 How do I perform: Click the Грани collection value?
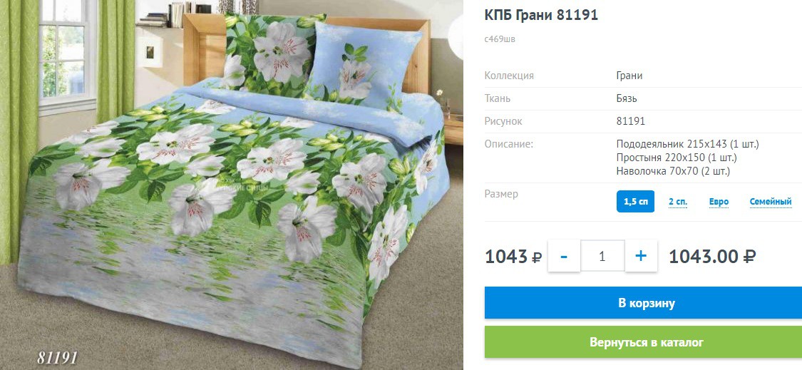tap(629, 76)
